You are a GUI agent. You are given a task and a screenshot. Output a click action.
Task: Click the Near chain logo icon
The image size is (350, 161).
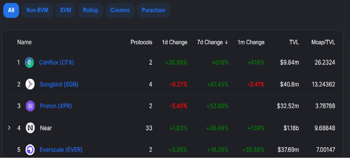click(x=30, y=128)
